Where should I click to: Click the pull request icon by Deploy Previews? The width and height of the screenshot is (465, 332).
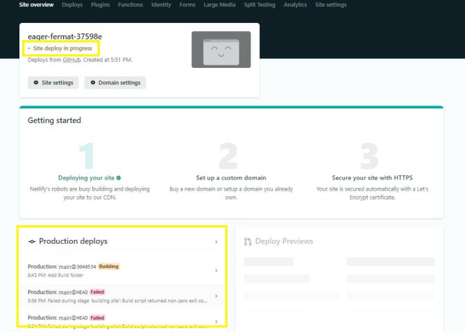(248, 242)
